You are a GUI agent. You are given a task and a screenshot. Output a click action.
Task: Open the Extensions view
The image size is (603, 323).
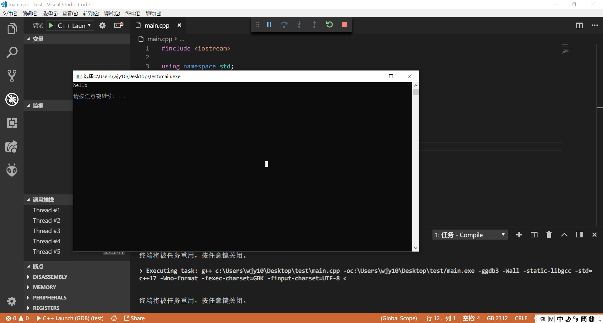pos(12,123)
